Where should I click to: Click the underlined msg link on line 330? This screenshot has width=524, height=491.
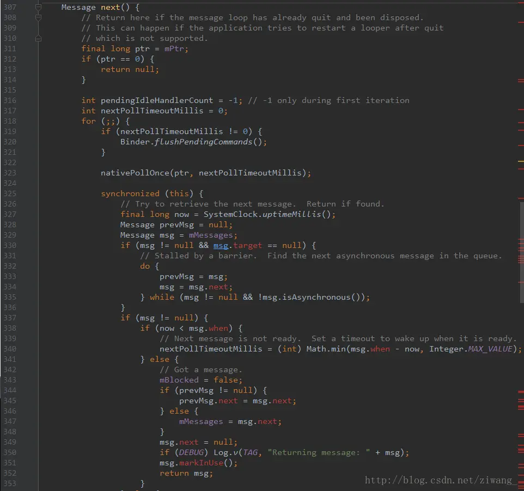point(221,246)
